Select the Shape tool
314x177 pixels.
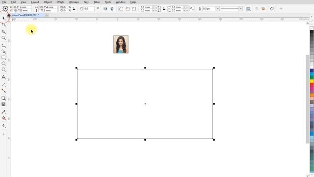3,25
